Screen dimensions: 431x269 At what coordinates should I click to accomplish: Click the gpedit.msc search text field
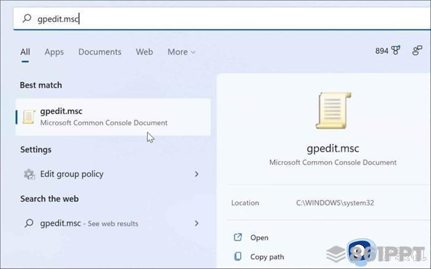(222, 18)
